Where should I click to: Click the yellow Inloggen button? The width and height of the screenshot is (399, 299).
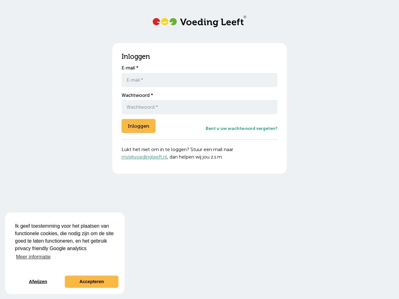138,126
